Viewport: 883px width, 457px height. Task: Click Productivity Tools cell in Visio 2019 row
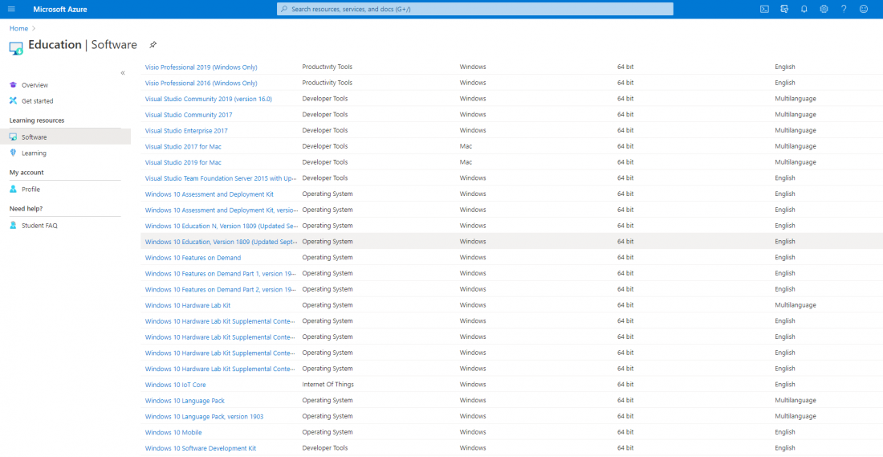point(328,67)
